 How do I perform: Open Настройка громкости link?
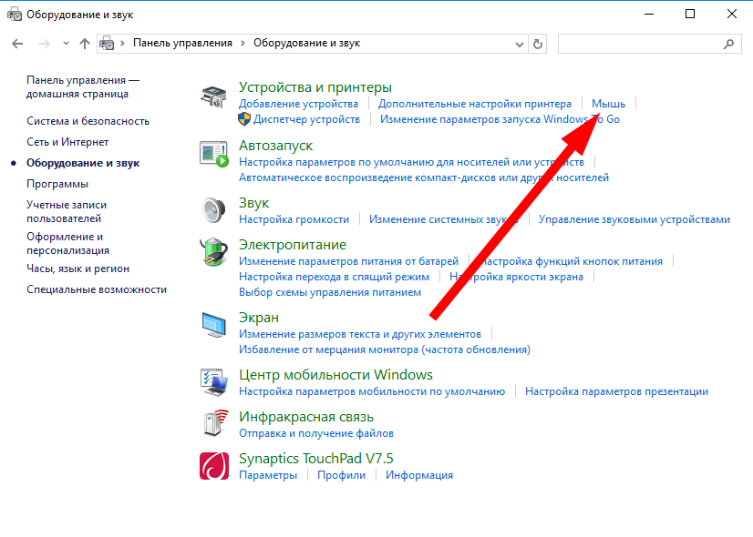(x=294, y=219)
